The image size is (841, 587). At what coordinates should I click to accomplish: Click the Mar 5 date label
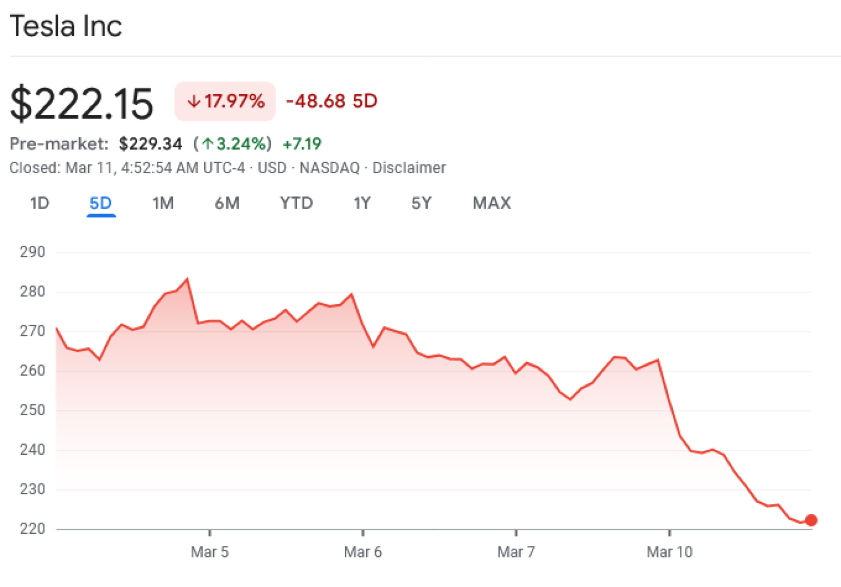209,552
